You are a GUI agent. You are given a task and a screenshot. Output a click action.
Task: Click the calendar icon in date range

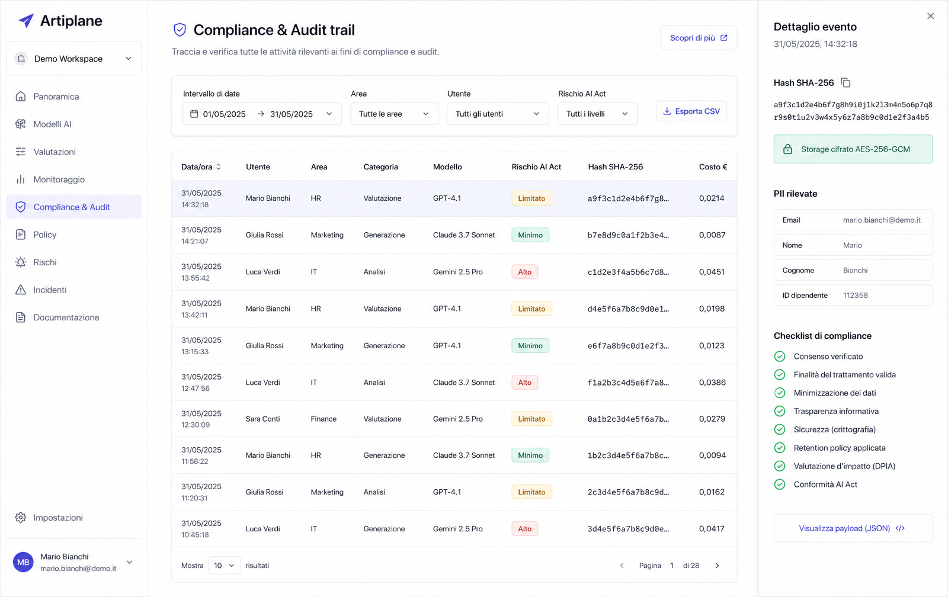pos(194,114)
